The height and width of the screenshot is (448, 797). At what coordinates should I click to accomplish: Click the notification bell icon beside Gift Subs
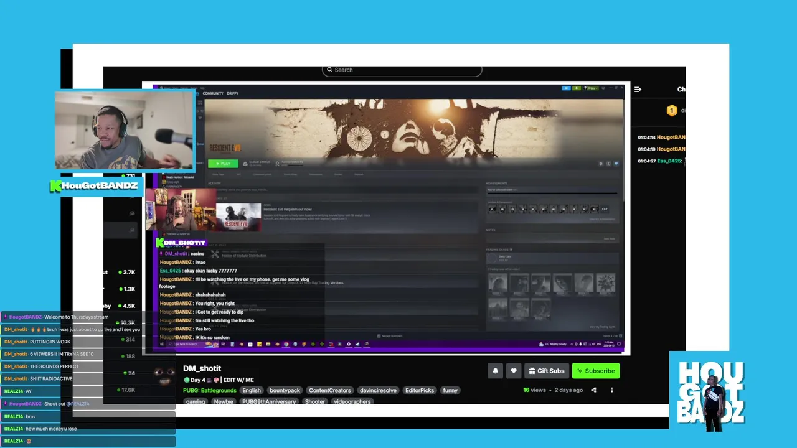tap(495, 371)
